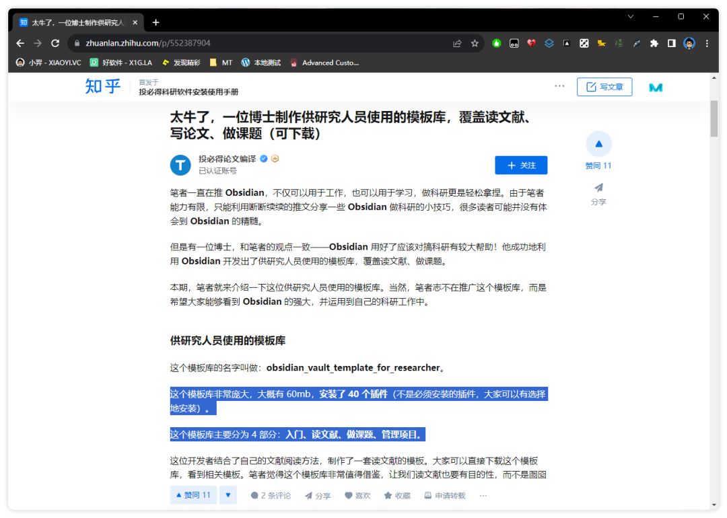Click the 喜欢 heart button

[357, 495]
